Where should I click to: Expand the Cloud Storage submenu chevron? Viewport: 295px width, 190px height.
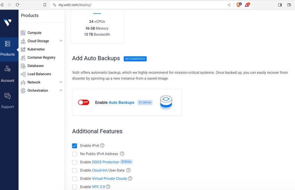point(61,41)
